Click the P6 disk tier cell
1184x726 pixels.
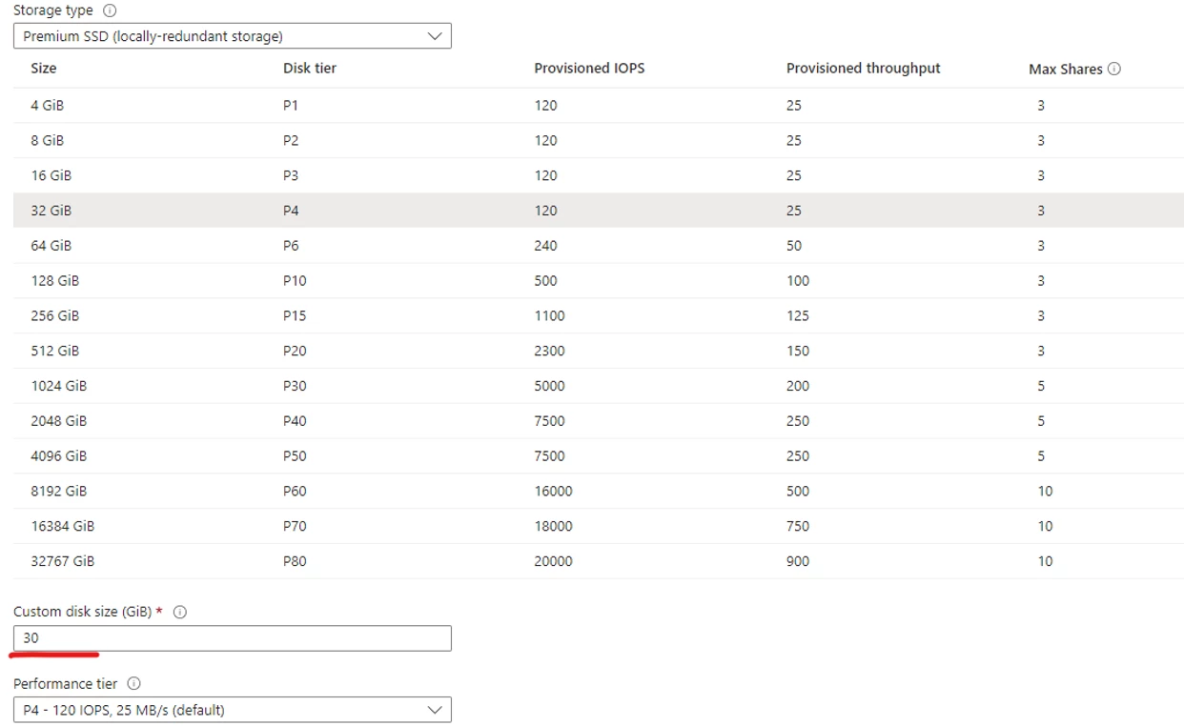(291, 246)
